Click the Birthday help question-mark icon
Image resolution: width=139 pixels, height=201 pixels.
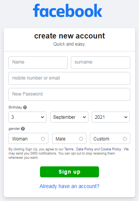[25, 107]
